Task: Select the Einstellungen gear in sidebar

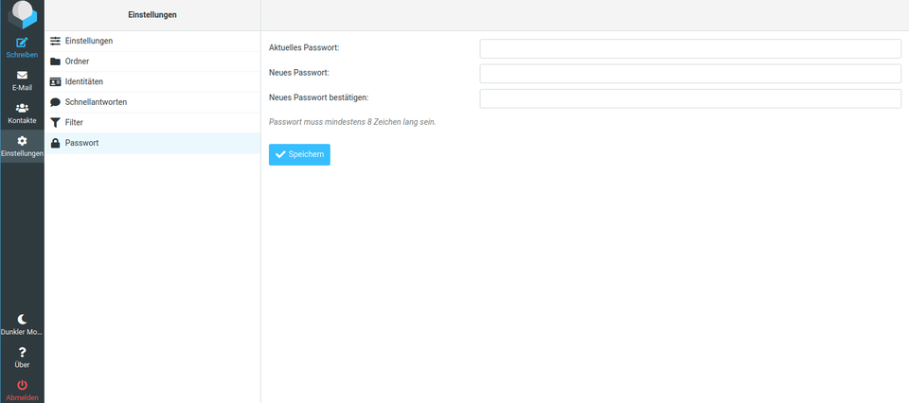Action: (x=22, y=147)
